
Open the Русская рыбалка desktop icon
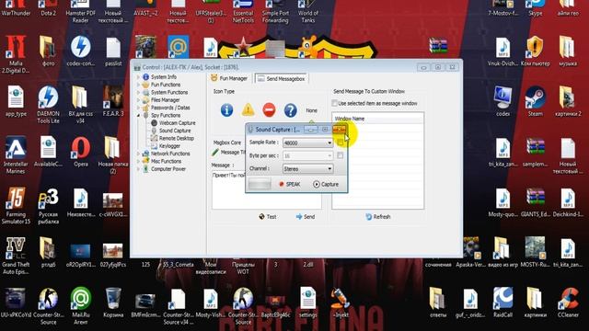pyautogui.click(x=48, y=206)
